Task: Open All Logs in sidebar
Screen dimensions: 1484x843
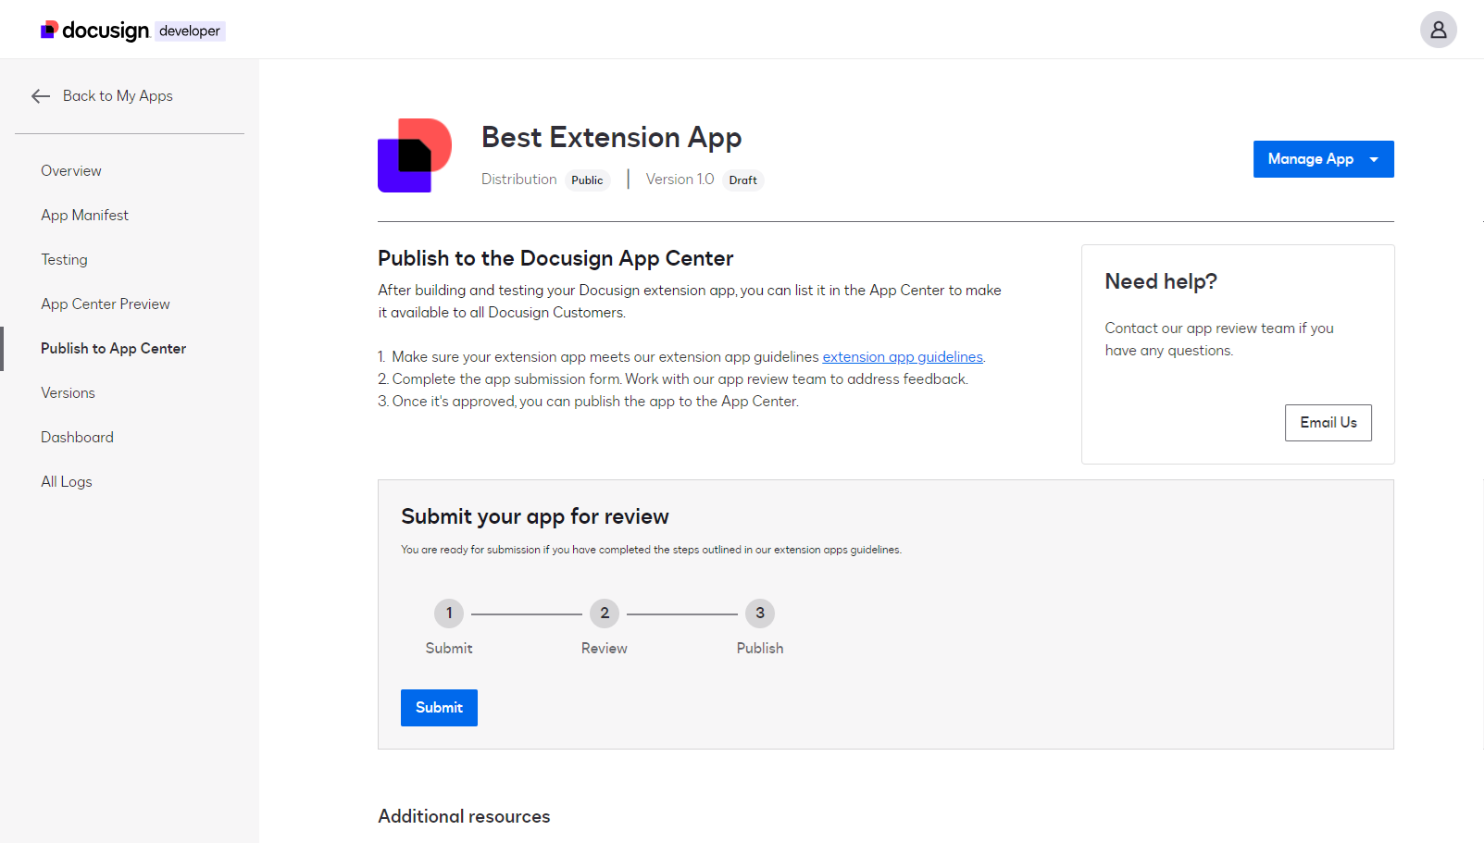Action: [x=67, y=481]
